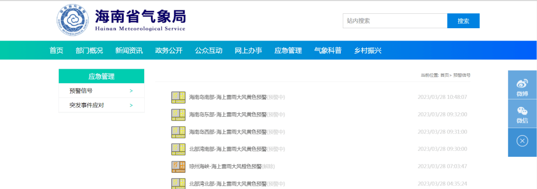Click timestamp 2023/03/28 04:35:24
The width and height of the screenshot is (537, 189).
442,184
